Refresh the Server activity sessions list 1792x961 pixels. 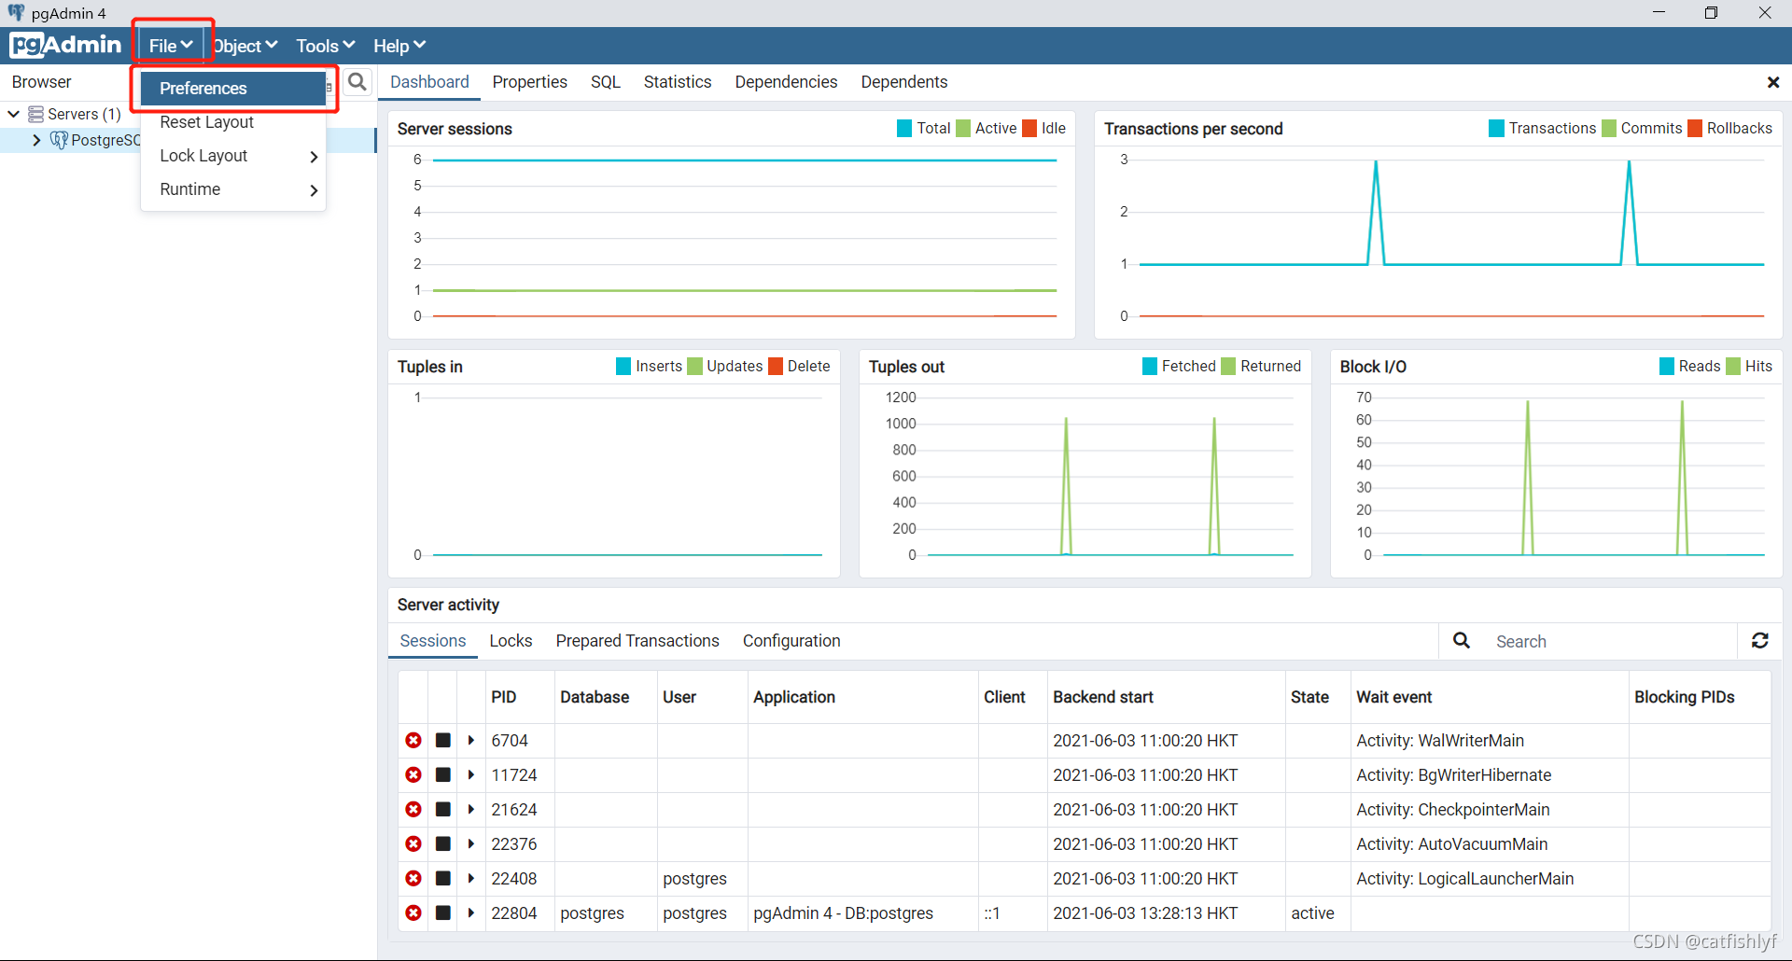[1760, 641]
